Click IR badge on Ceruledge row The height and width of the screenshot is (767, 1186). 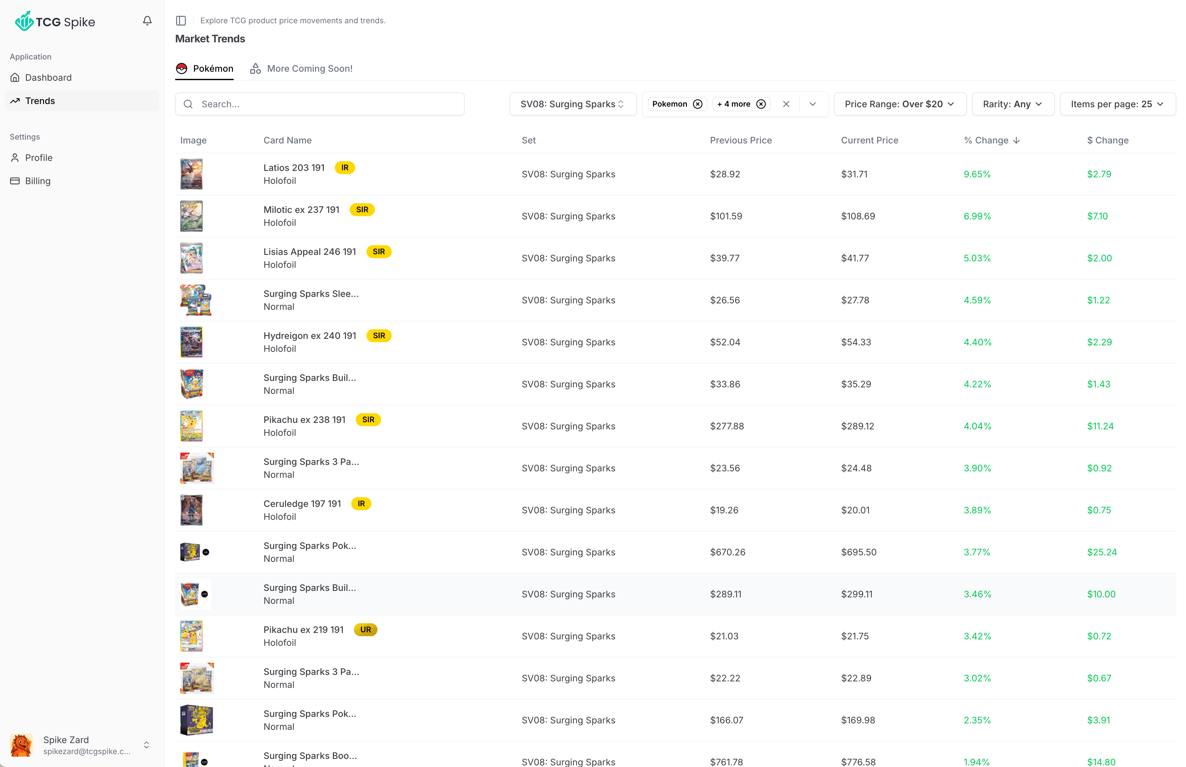[x=361, y=504]
